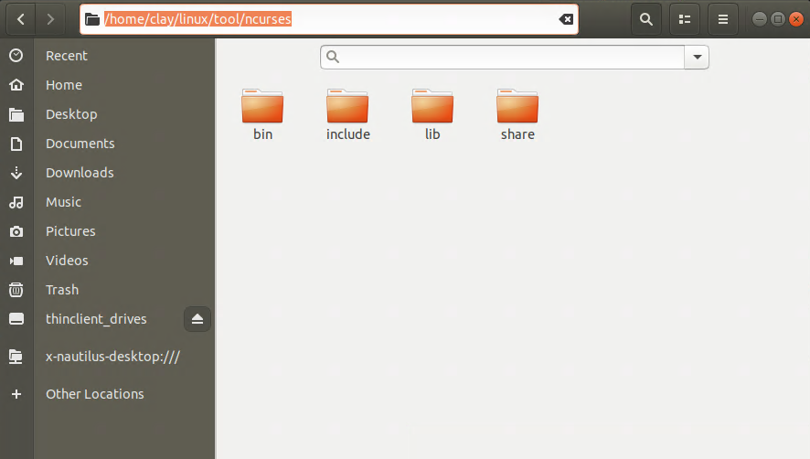Click the folder icon in path bar

click(x=92, y=19)
